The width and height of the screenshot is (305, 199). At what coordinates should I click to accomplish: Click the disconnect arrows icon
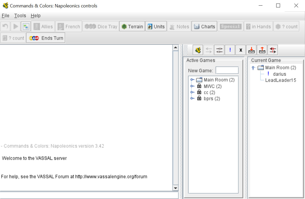pos(209,50)
